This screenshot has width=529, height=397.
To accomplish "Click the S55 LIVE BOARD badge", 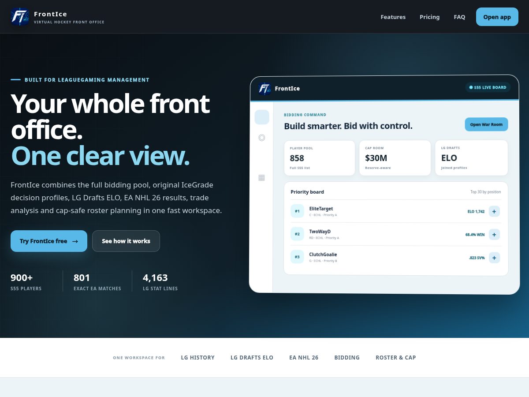I will coord(488,87).
